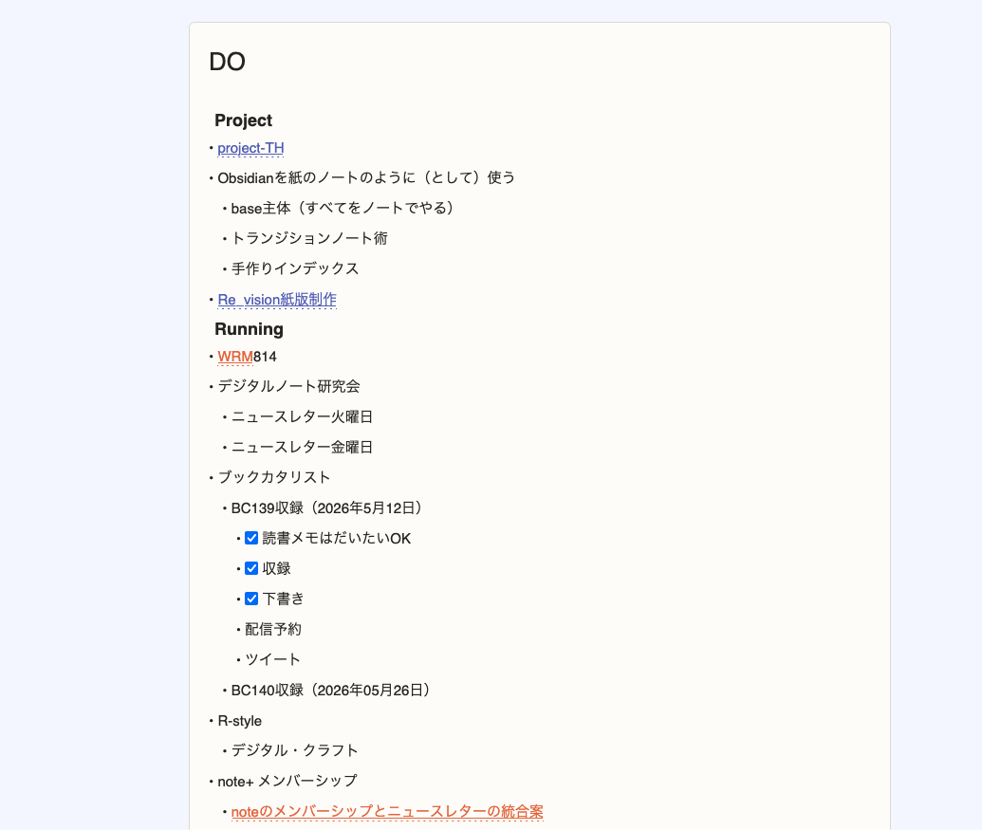This screenshot has width=982, height=830.
Task: Open noteのメンバーシップとニュースレターの統合案 link
Action: [x=387, y=812]
